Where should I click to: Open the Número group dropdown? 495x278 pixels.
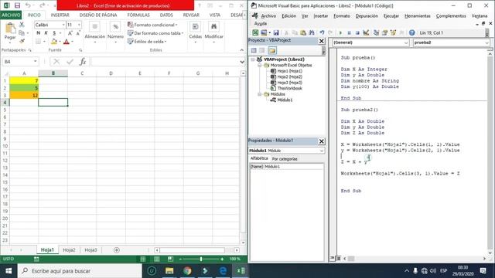click(115, 32)
